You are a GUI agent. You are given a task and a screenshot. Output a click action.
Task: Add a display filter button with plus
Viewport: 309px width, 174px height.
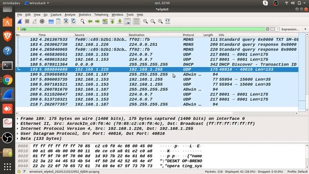305,29
